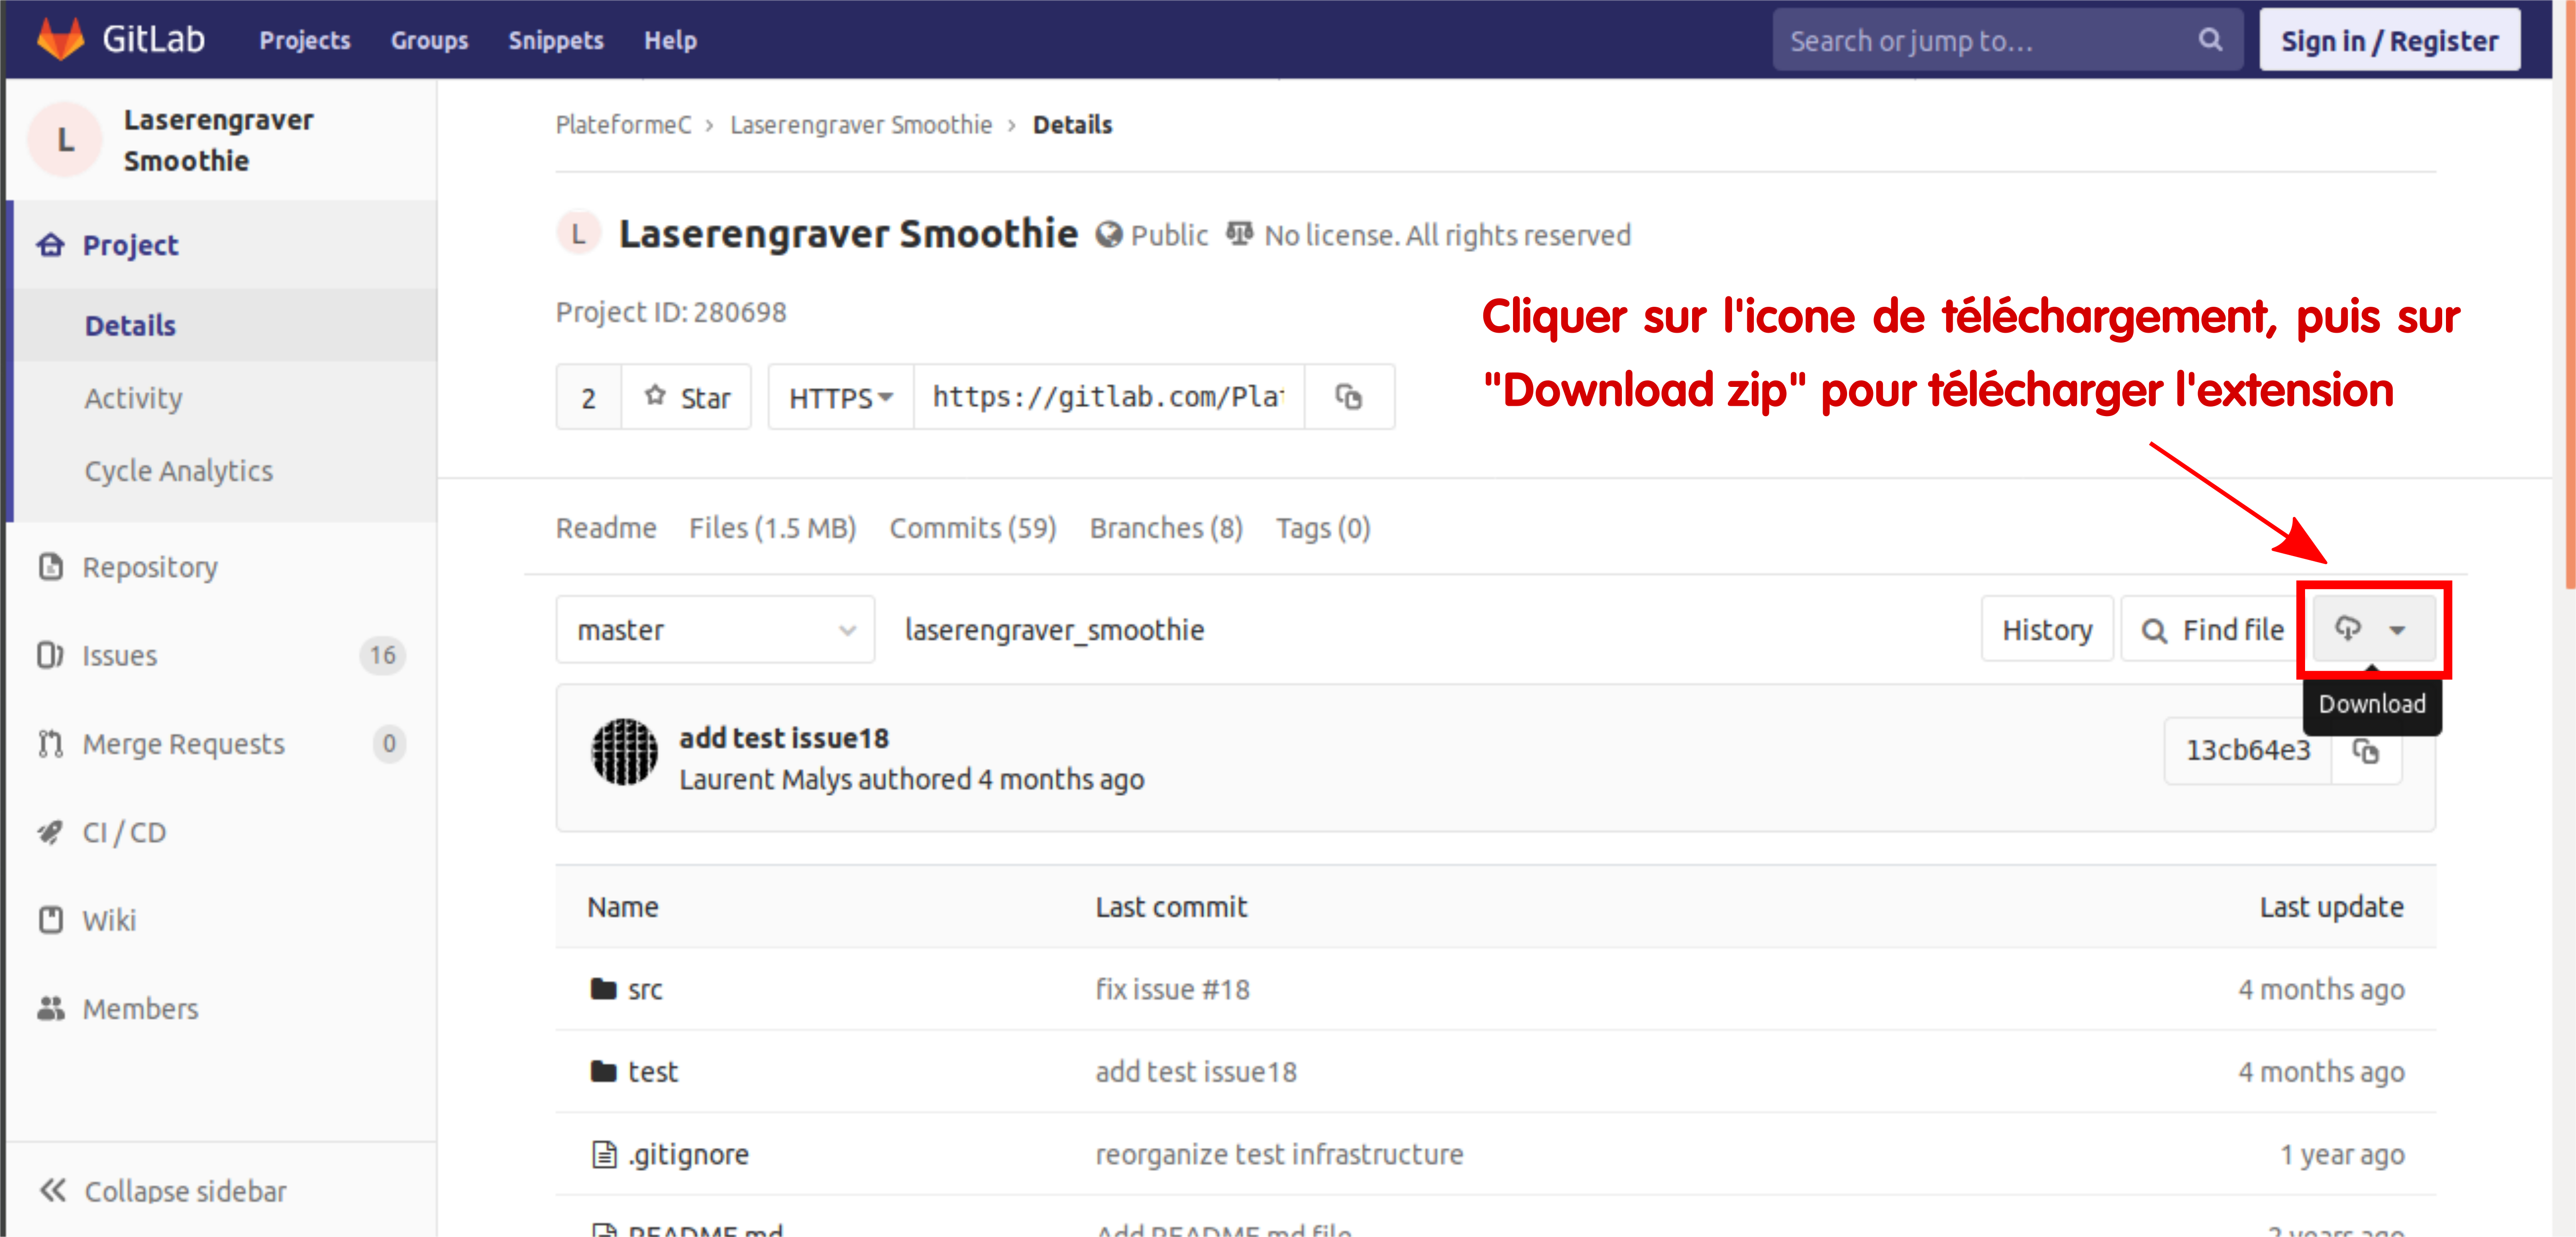The image size is (2576, 1237).
Task: Click the Issues count badge 16
Action: pyautogui.click(x=383, y=655)
